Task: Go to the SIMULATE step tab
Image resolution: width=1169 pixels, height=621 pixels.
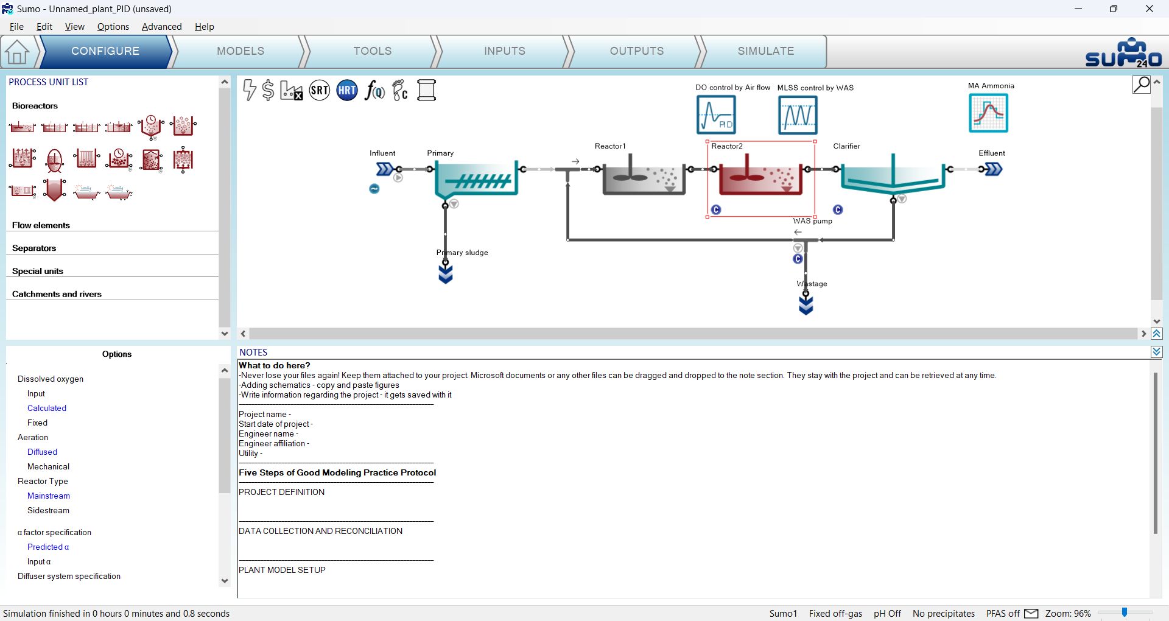Action: [766, 51]
